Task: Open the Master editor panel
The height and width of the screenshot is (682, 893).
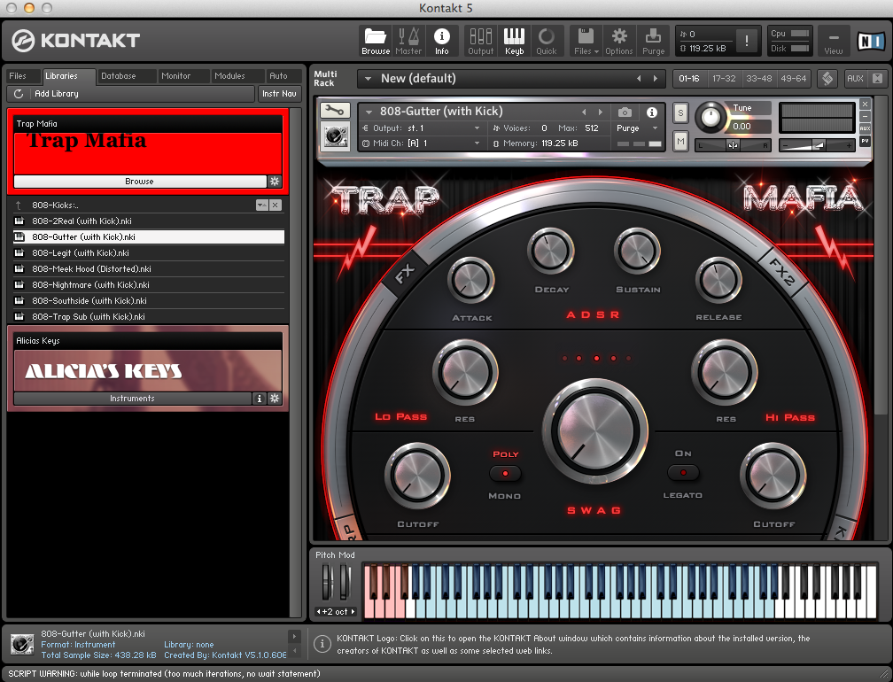Action: 408,41
